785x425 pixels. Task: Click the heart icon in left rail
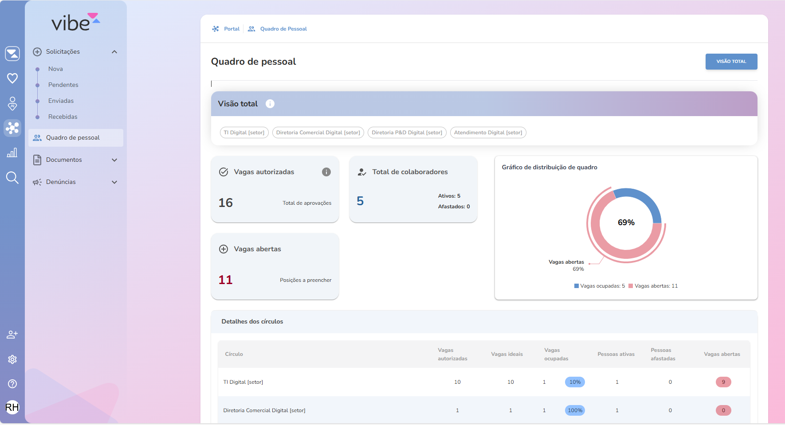click(12, 78)
